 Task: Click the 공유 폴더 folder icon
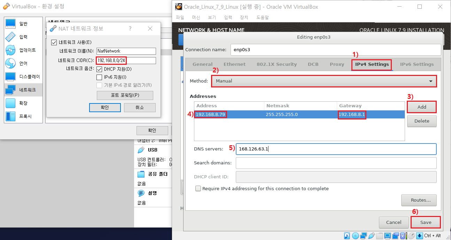click(141, 174)
